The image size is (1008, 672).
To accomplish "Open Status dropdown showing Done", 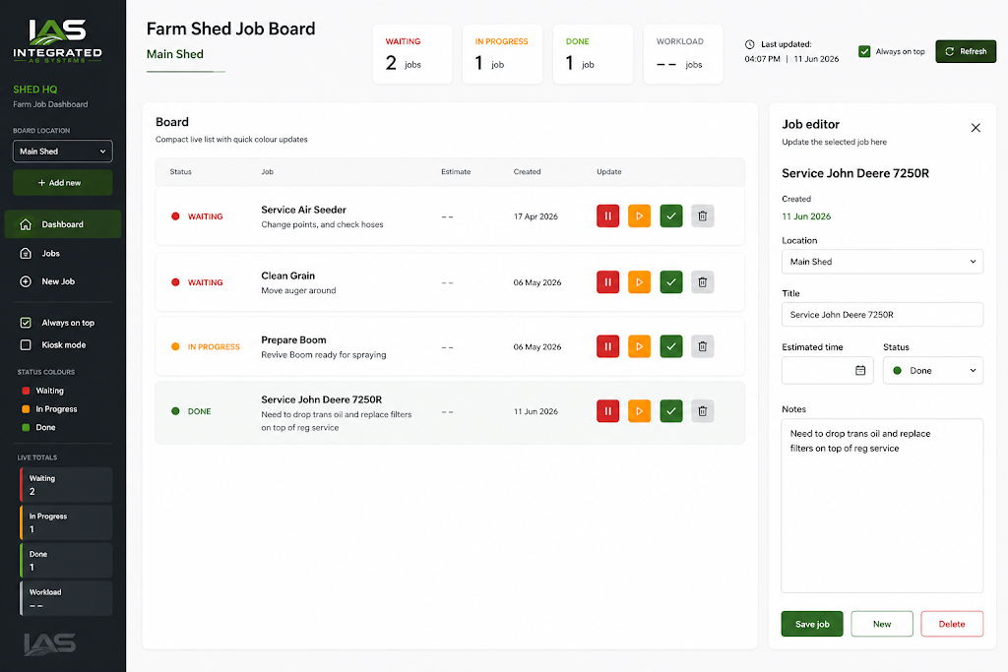I will pos(933,371).
